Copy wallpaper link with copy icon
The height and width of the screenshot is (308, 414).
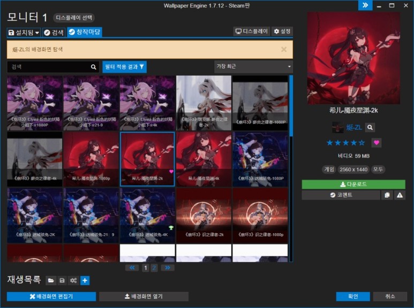click(387, 195)
